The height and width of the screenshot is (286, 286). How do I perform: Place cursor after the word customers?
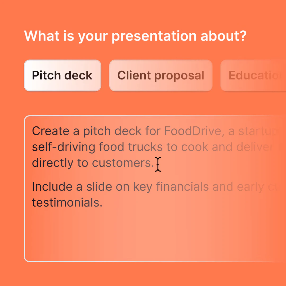click(x=155, y=163)
